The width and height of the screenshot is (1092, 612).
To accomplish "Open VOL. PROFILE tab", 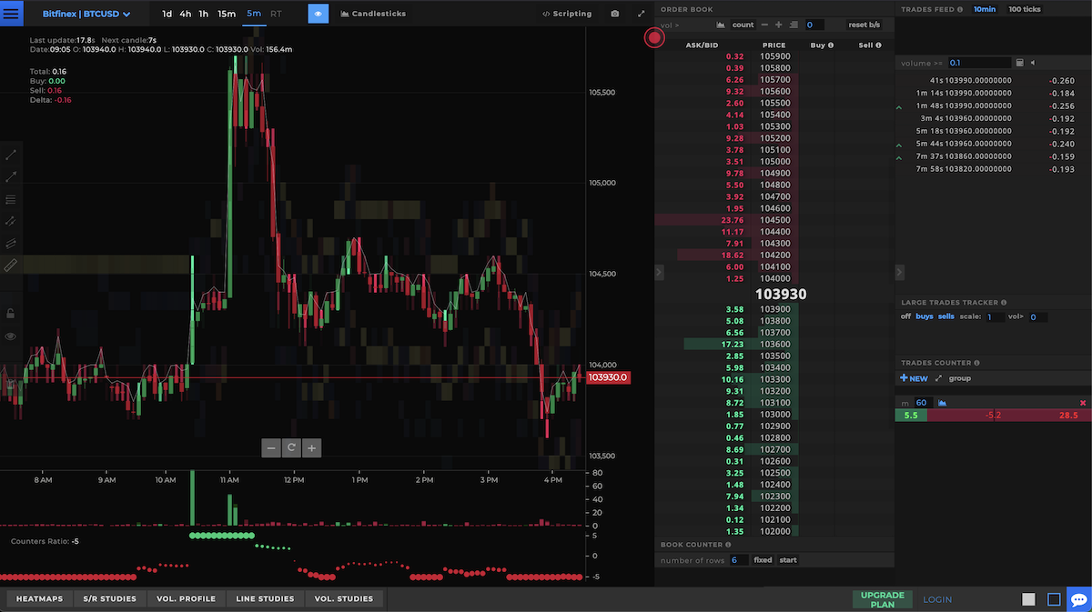I will [186, 598].
